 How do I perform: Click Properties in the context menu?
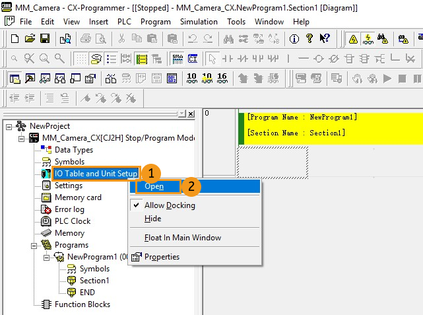162,257
